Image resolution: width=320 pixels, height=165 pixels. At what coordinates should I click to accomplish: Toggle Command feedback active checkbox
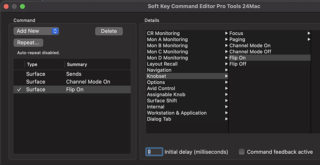click(241, 152)
